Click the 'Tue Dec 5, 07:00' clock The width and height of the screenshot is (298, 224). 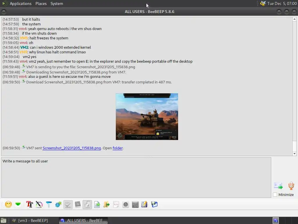(282, 3)
